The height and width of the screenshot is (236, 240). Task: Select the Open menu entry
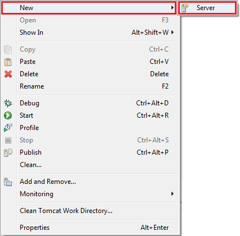point(90,20)
